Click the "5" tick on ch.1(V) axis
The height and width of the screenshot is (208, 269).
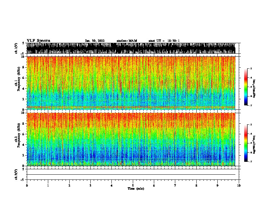(24, 43)
